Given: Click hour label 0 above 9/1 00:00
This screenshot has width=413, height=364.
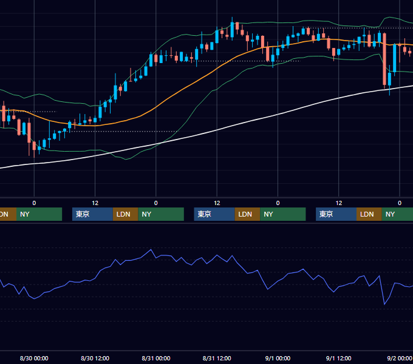Looking at the screenshot, I should point(278,203).
